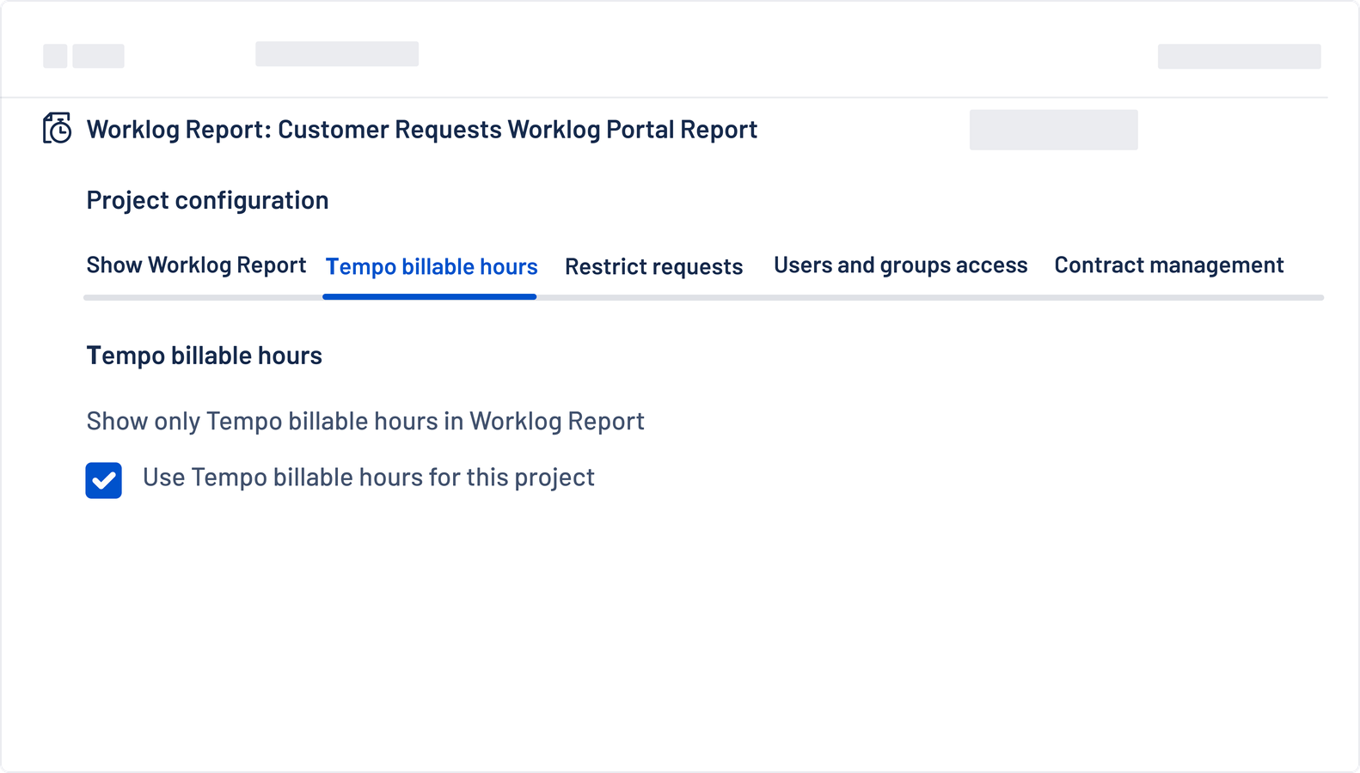Click the Worklog Report clock icon
The width and height of the screenshot is (1360, 773).
(x=58, y=128)
